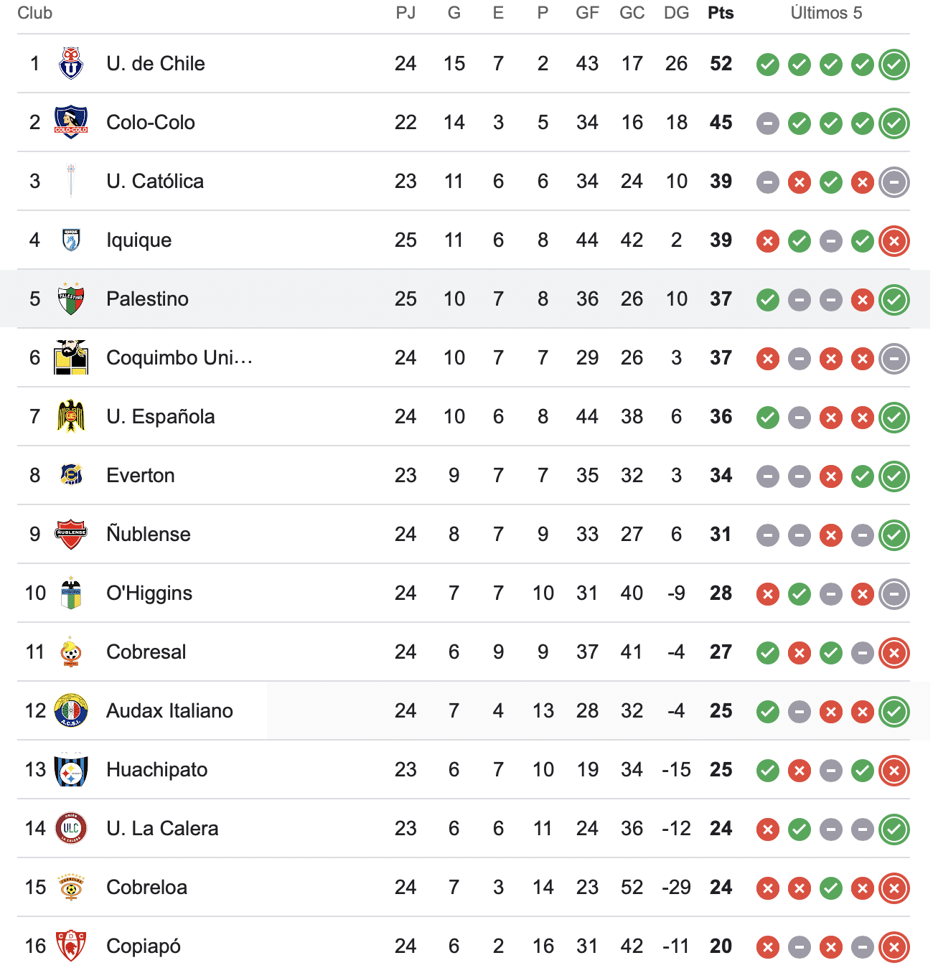933x973 pixels.
Task: Click the Pts column header
Action: tap(721, 13)
